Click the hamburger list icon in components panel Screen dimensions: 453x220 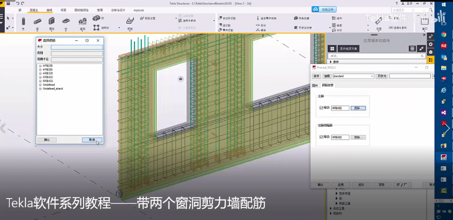tap(412, 48)
